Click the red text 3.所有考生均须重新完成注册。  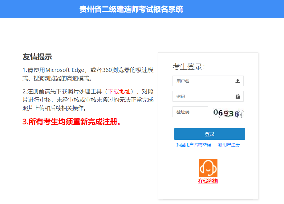[x=72, y=122]
